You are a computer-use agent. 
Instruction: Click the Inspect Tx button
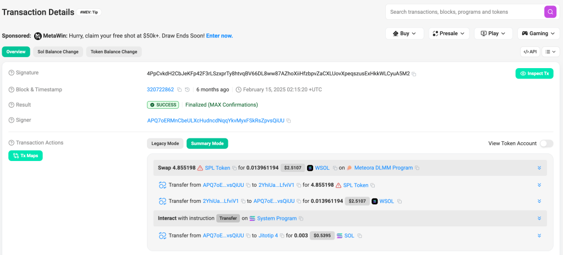pyautogui.click(x=534, y=73)
